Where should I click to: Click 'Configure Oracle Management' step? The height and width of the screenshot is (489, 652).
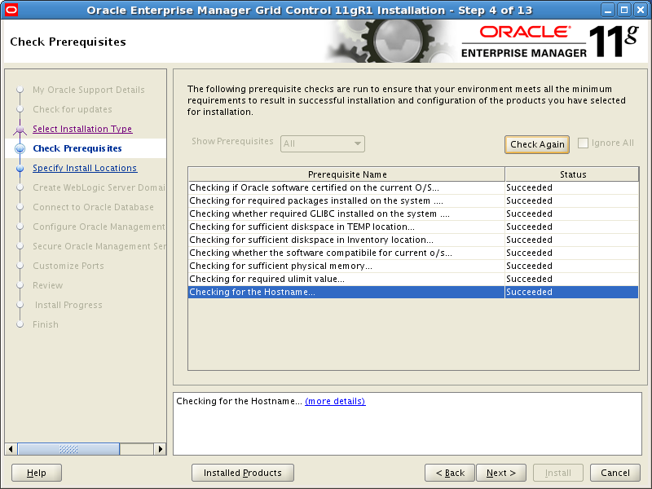tap(99, 227)
